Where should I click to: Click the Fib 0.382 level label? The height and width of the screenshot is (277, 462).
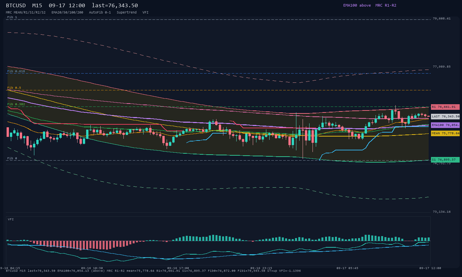[x=16, y=104]
